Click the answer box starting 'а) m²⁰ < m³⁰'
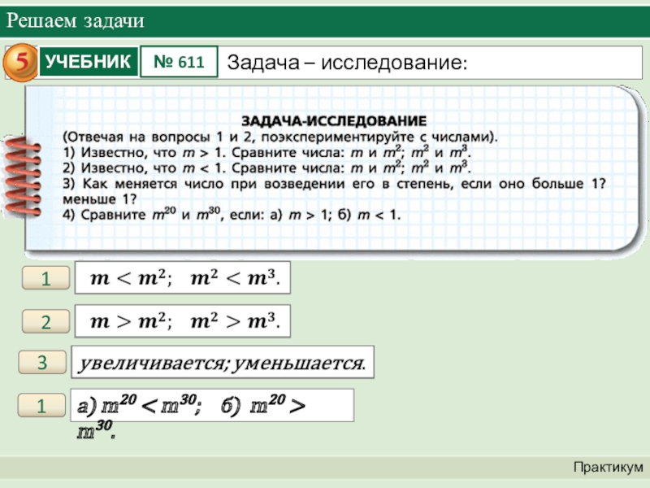This screenshot has height=488, width=650. point(214,406)
